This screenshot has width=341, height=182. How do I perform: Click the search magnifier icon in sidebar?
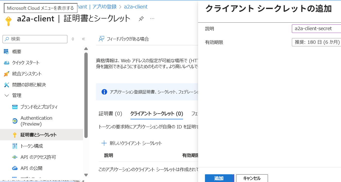7,39
